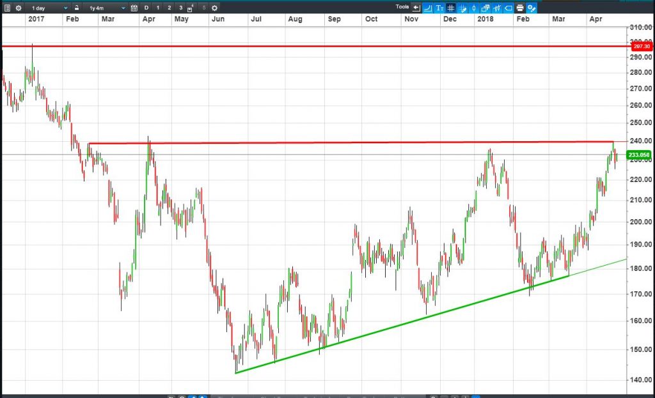Open the indicators candlestick-bars icon

pos(496,8)
